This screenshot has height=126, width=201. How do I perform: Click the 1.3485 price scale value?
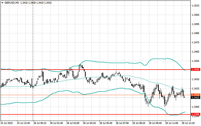tap(196, 33)
